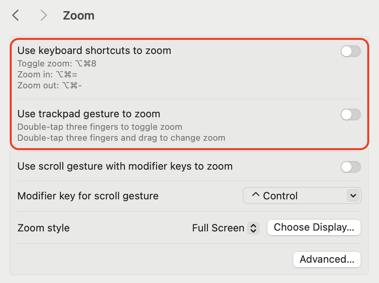Click the "Use keyboard shortcuts to zoom" label
This screenshot has height=283, width=379.
[94, 50]
